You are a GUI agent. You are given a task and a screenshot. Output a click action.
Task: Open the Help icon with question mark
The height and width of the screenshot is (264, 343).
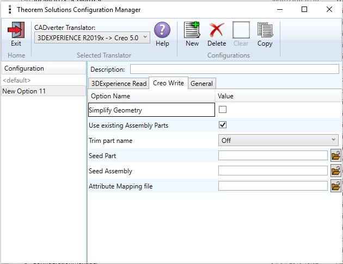click(162, 30)
